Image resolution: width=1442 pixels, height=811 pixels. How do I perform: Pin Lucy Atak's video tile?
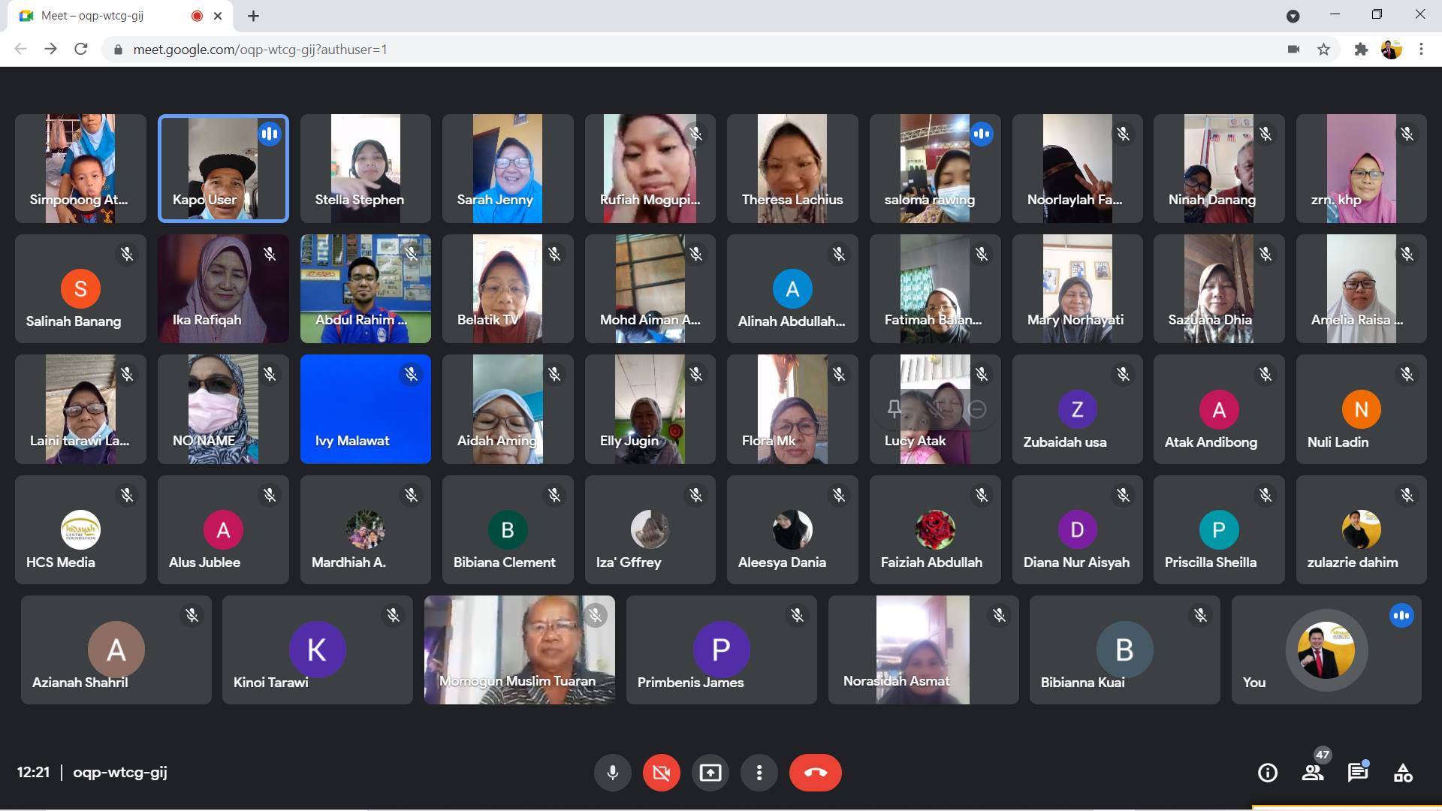894,409
